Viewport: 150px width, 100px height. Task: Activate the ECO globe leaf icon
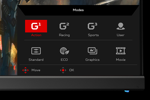pos(64,51)
